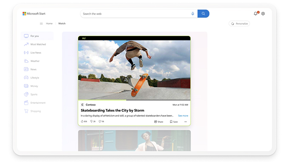The width and height of the screenshot is (289, 162).
Task: Click the Contoso publisher name
Action: pyautogui.click(x=91, y=105)
